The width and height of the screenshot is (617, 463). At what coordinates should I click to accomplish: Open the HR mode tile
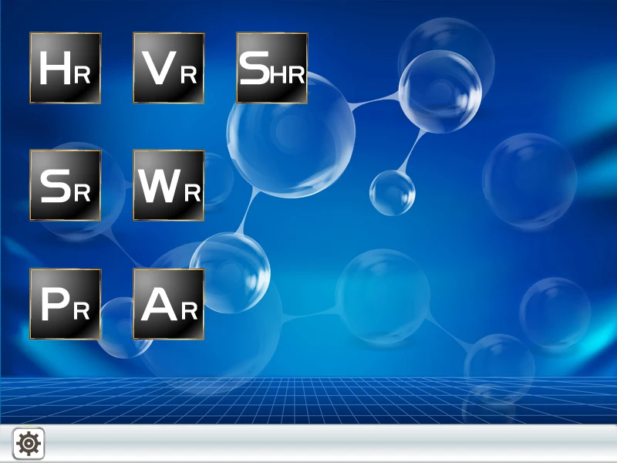click(x=66, y=68)
